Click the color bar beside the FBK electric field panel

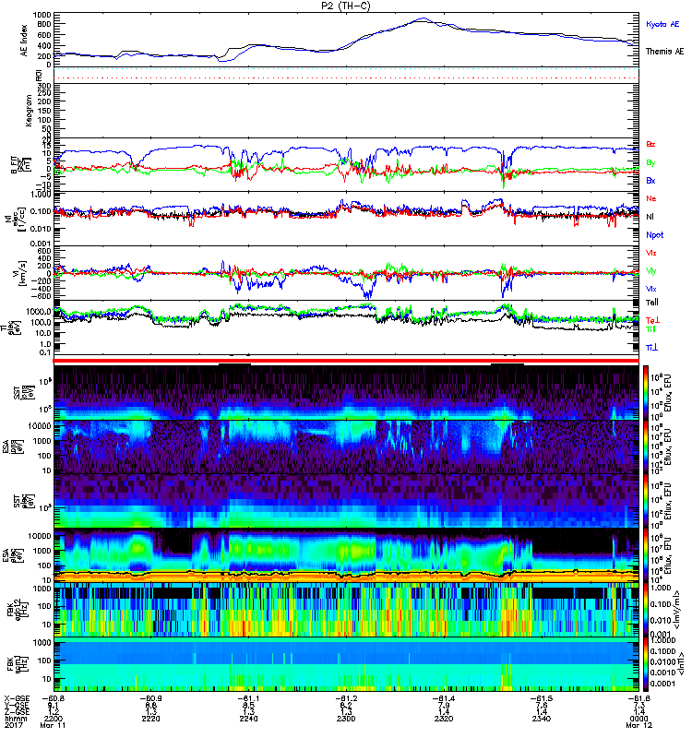(646, 611)
